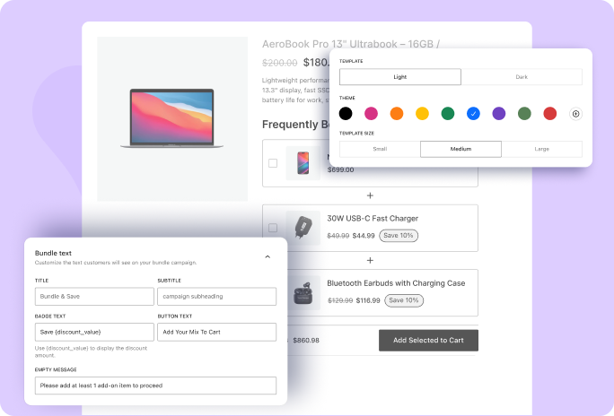Click the AeroBook Pro 13" Ultrabook title
The height and width of the screenshot is (416, 614).
tap(351, 44)
